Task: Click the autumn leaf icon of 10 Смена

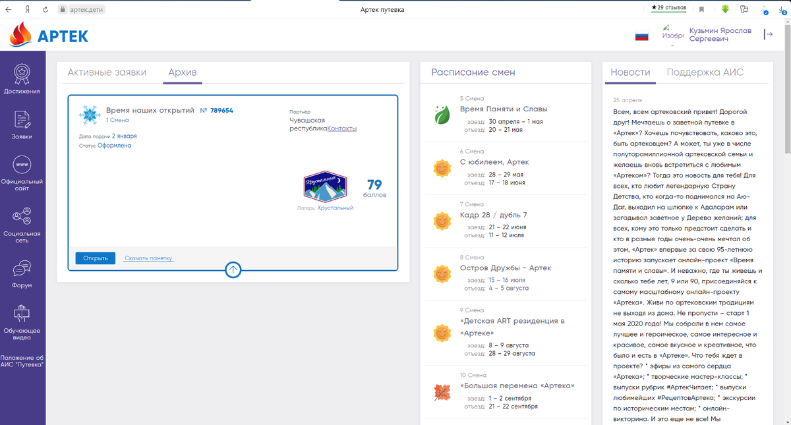Action: coord(441,393)
